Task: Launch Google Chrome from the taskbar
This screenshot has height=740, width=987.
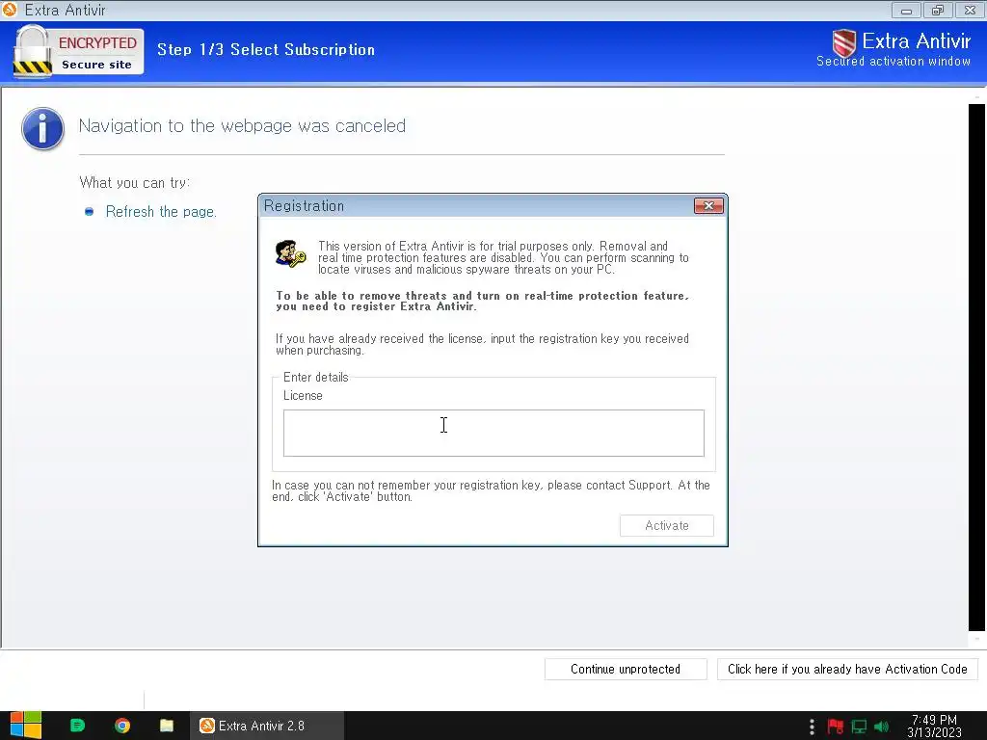Action: click(x=122, y=726)
